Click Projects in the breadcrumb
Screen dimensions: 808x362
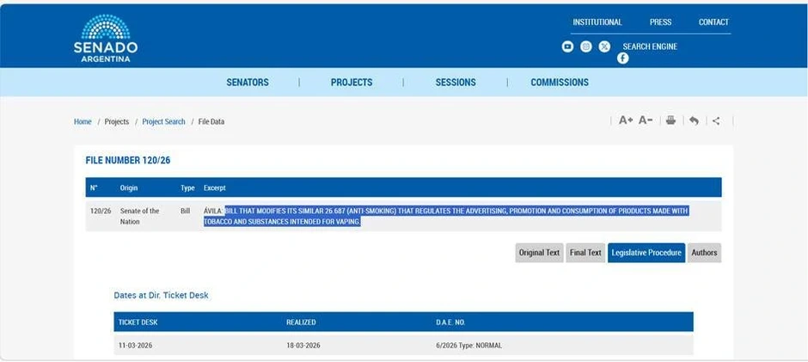[x=116, y=122]
